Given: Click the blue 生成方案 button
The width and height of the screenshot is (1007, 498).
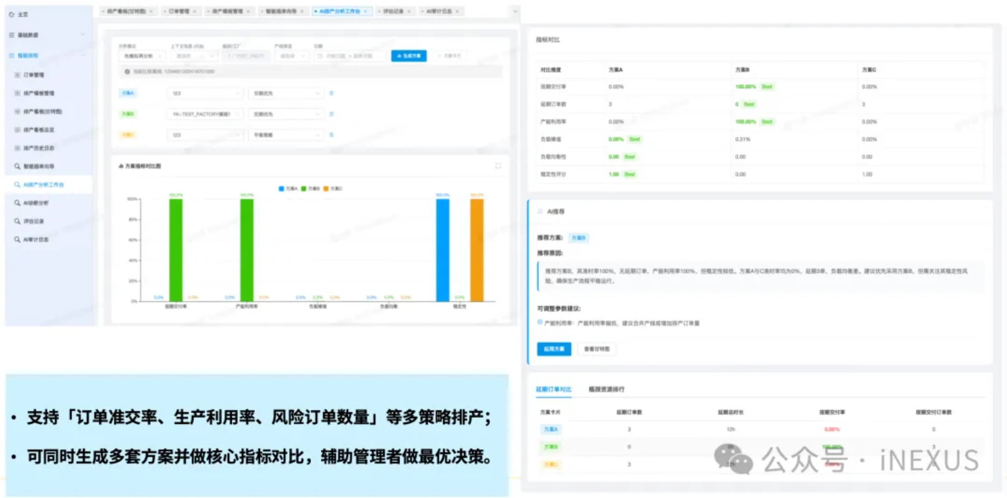Looking at the screenshot, I should coord(409,56).
